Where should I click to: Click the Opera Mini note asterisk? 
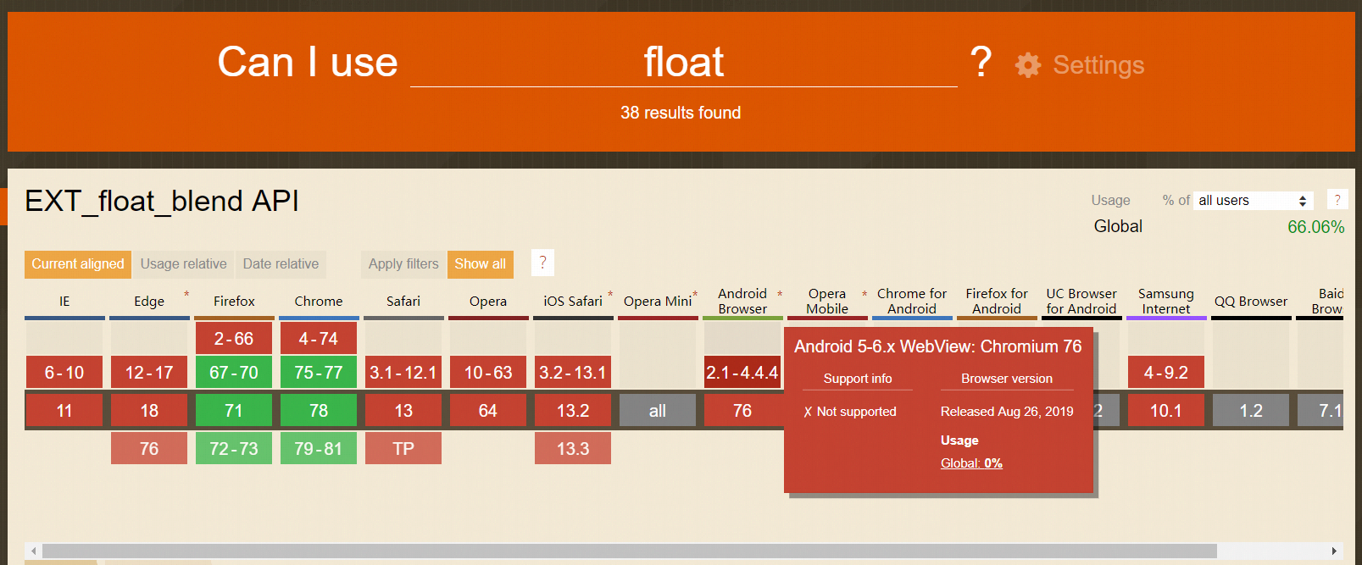click(x=695, y=295)
